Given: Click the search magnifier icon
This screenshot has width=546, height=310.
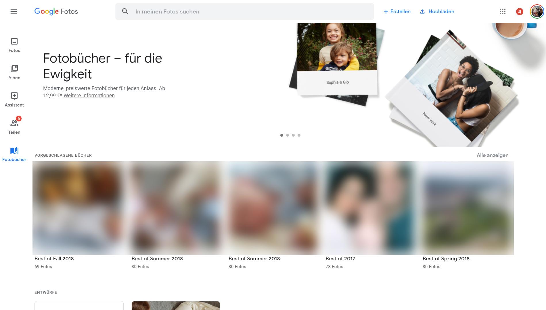Looking at the screenshot, I should [125, 11].
